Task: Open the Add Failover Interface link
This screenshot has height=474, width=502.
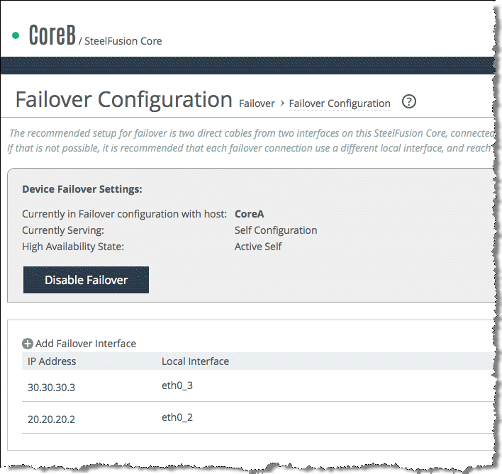Action: point(86,344)
